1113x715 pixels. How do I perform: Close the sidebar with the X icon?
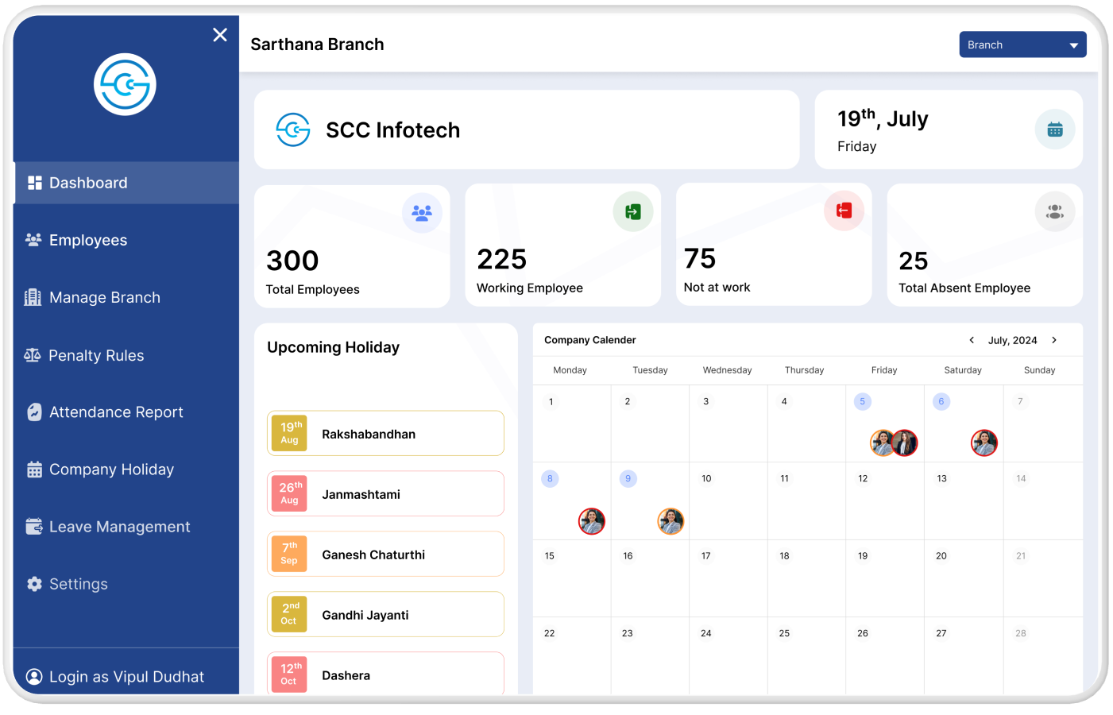pos(220,35)
